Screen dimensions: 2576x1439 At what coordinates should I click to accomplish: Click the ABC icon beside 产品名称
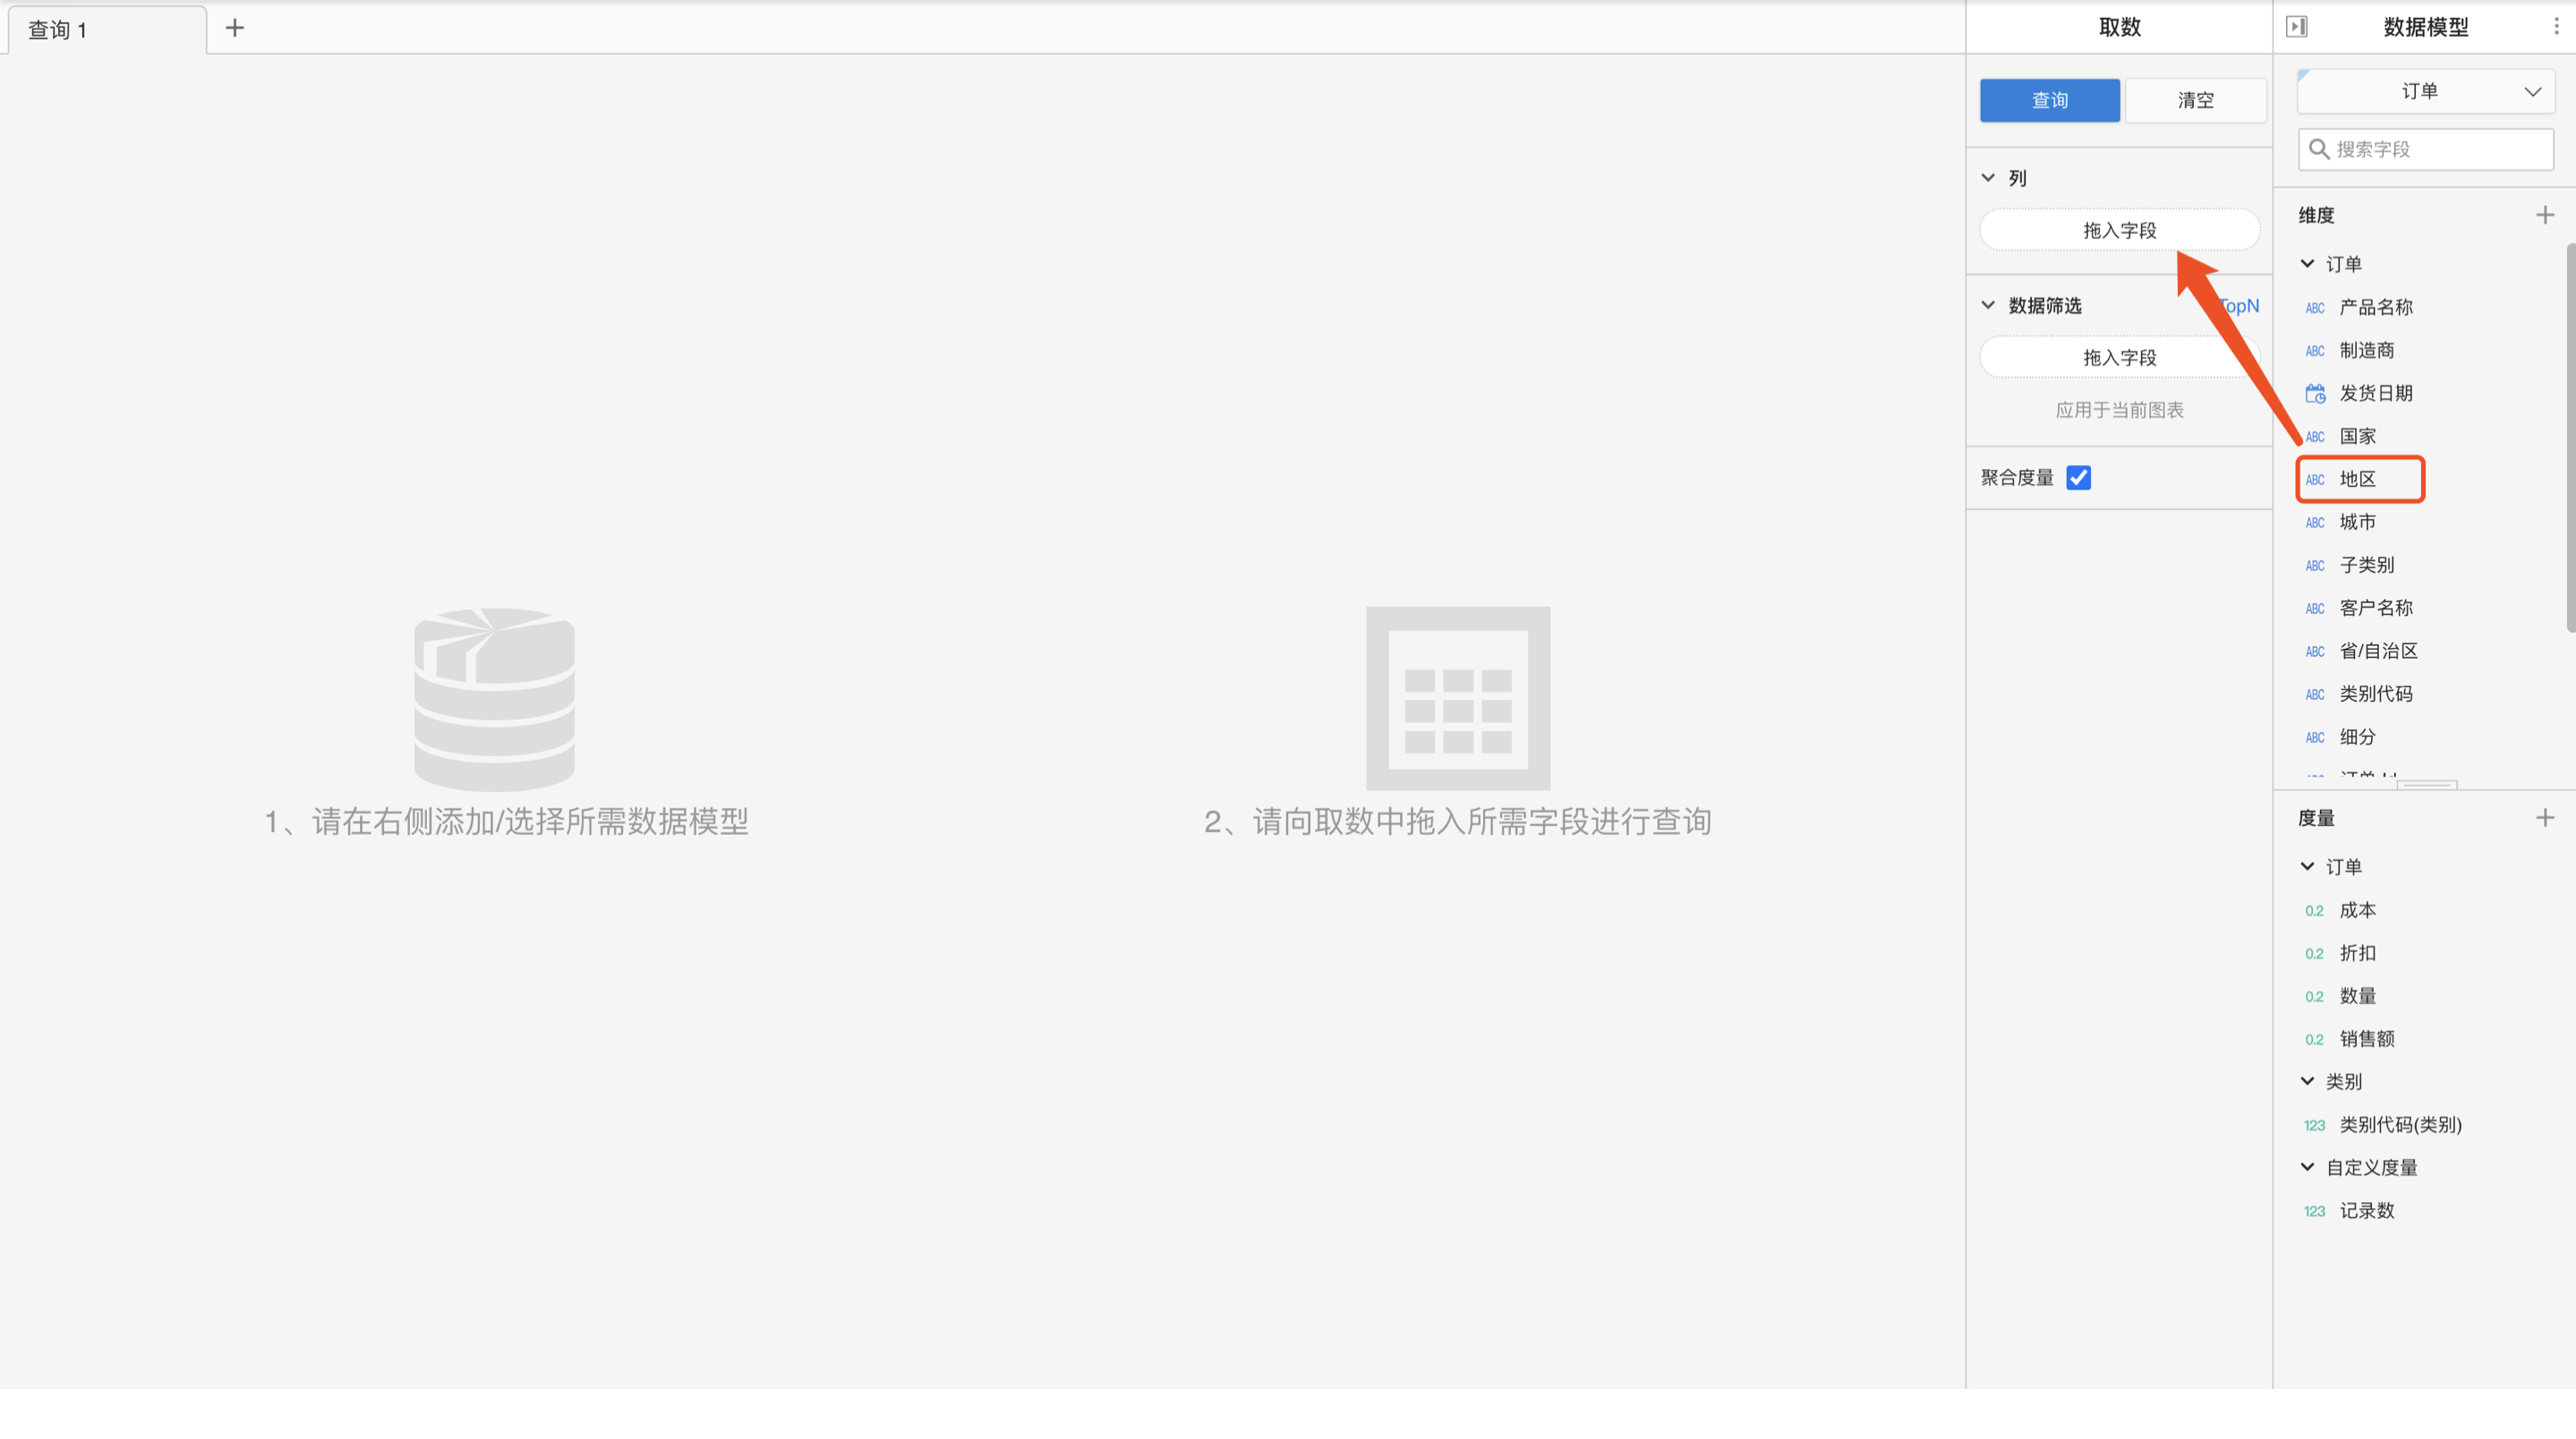pos(2315,308)
